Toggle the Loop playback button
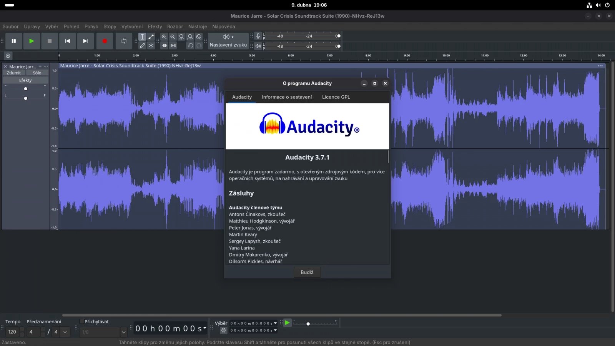This screenshot has height=346, width=615. (124, 41)
